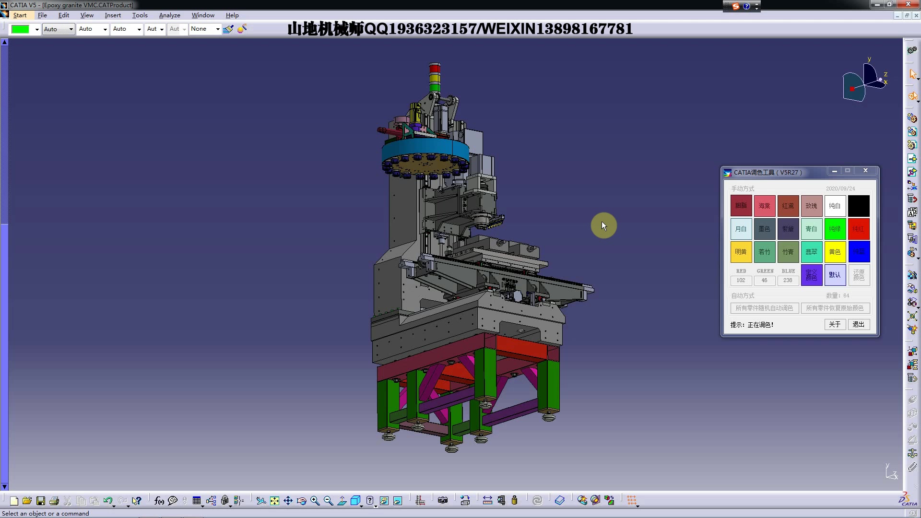Click the 退出 (Exit) button
The height and width of the screenshot is (518, 921).
pyautogui.click(x=859, y=325)
